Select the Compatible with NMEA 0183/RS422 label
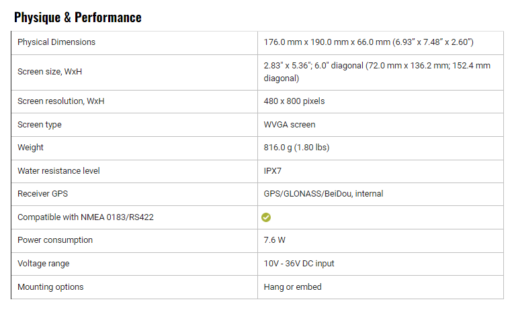 point(85,217)
